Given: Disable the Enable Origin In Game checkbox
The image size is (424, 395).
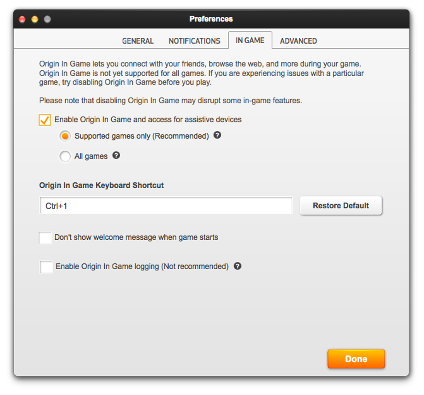Looking at the screenshot, I should [45, 120].
